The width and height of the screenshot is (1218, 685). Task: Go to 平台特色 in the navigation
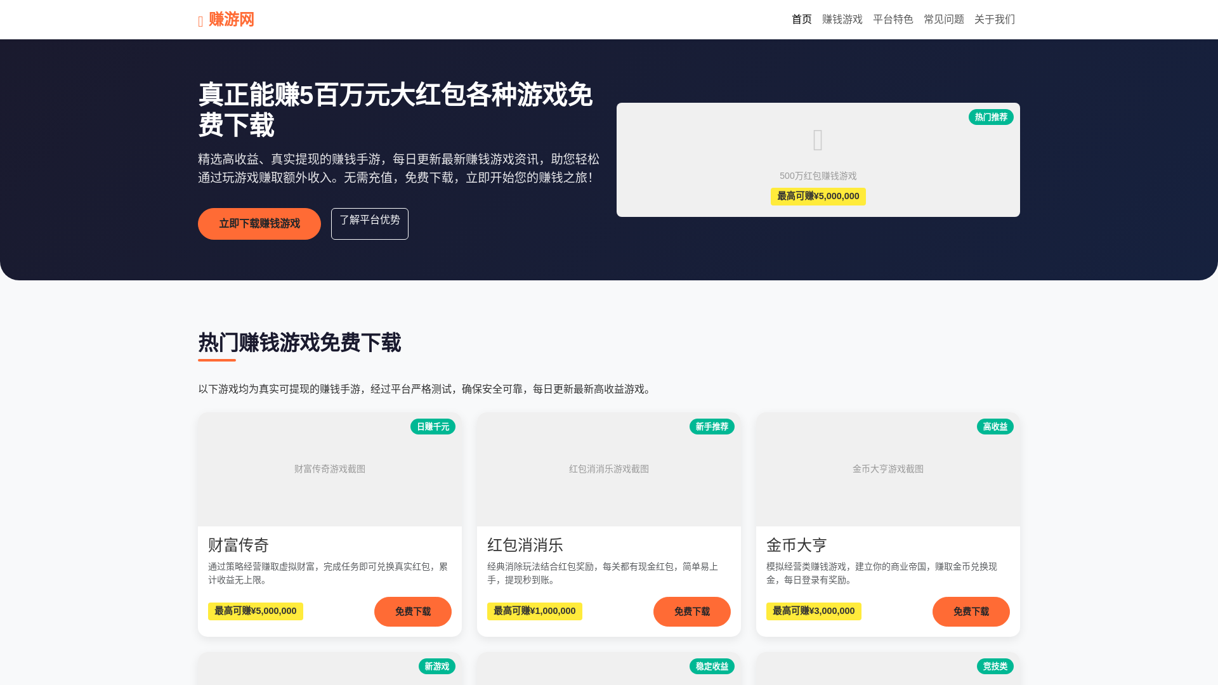(x=893, y=20)
